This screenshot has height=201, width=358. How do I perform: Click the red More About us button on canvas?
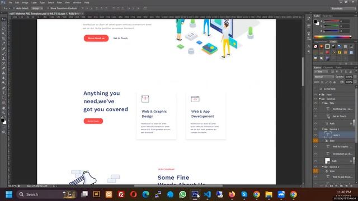[96, 39]
